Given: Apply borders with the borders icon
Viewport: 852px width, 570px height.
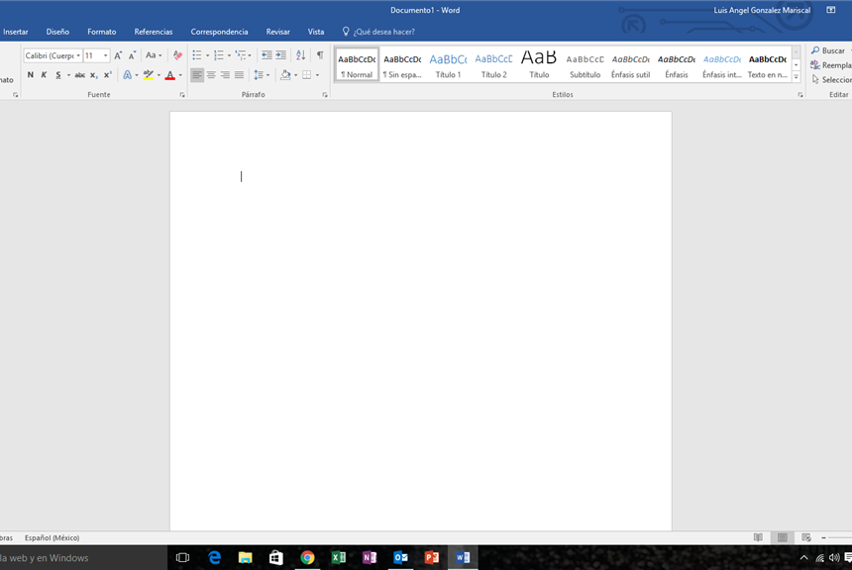Looking at the screenshot, I should [x=306, y=75].
